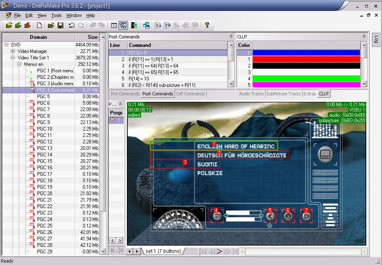This screenshot has width=382, height=265.
Task: Select command line 'R[14] = 10'
Action: point(168,79)
